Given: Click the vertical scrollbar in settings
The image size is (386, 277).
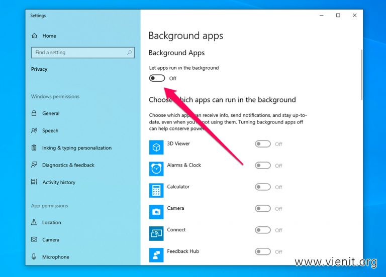Looking at the screenshot, I should pyautogui.click(x=361, y=75).
